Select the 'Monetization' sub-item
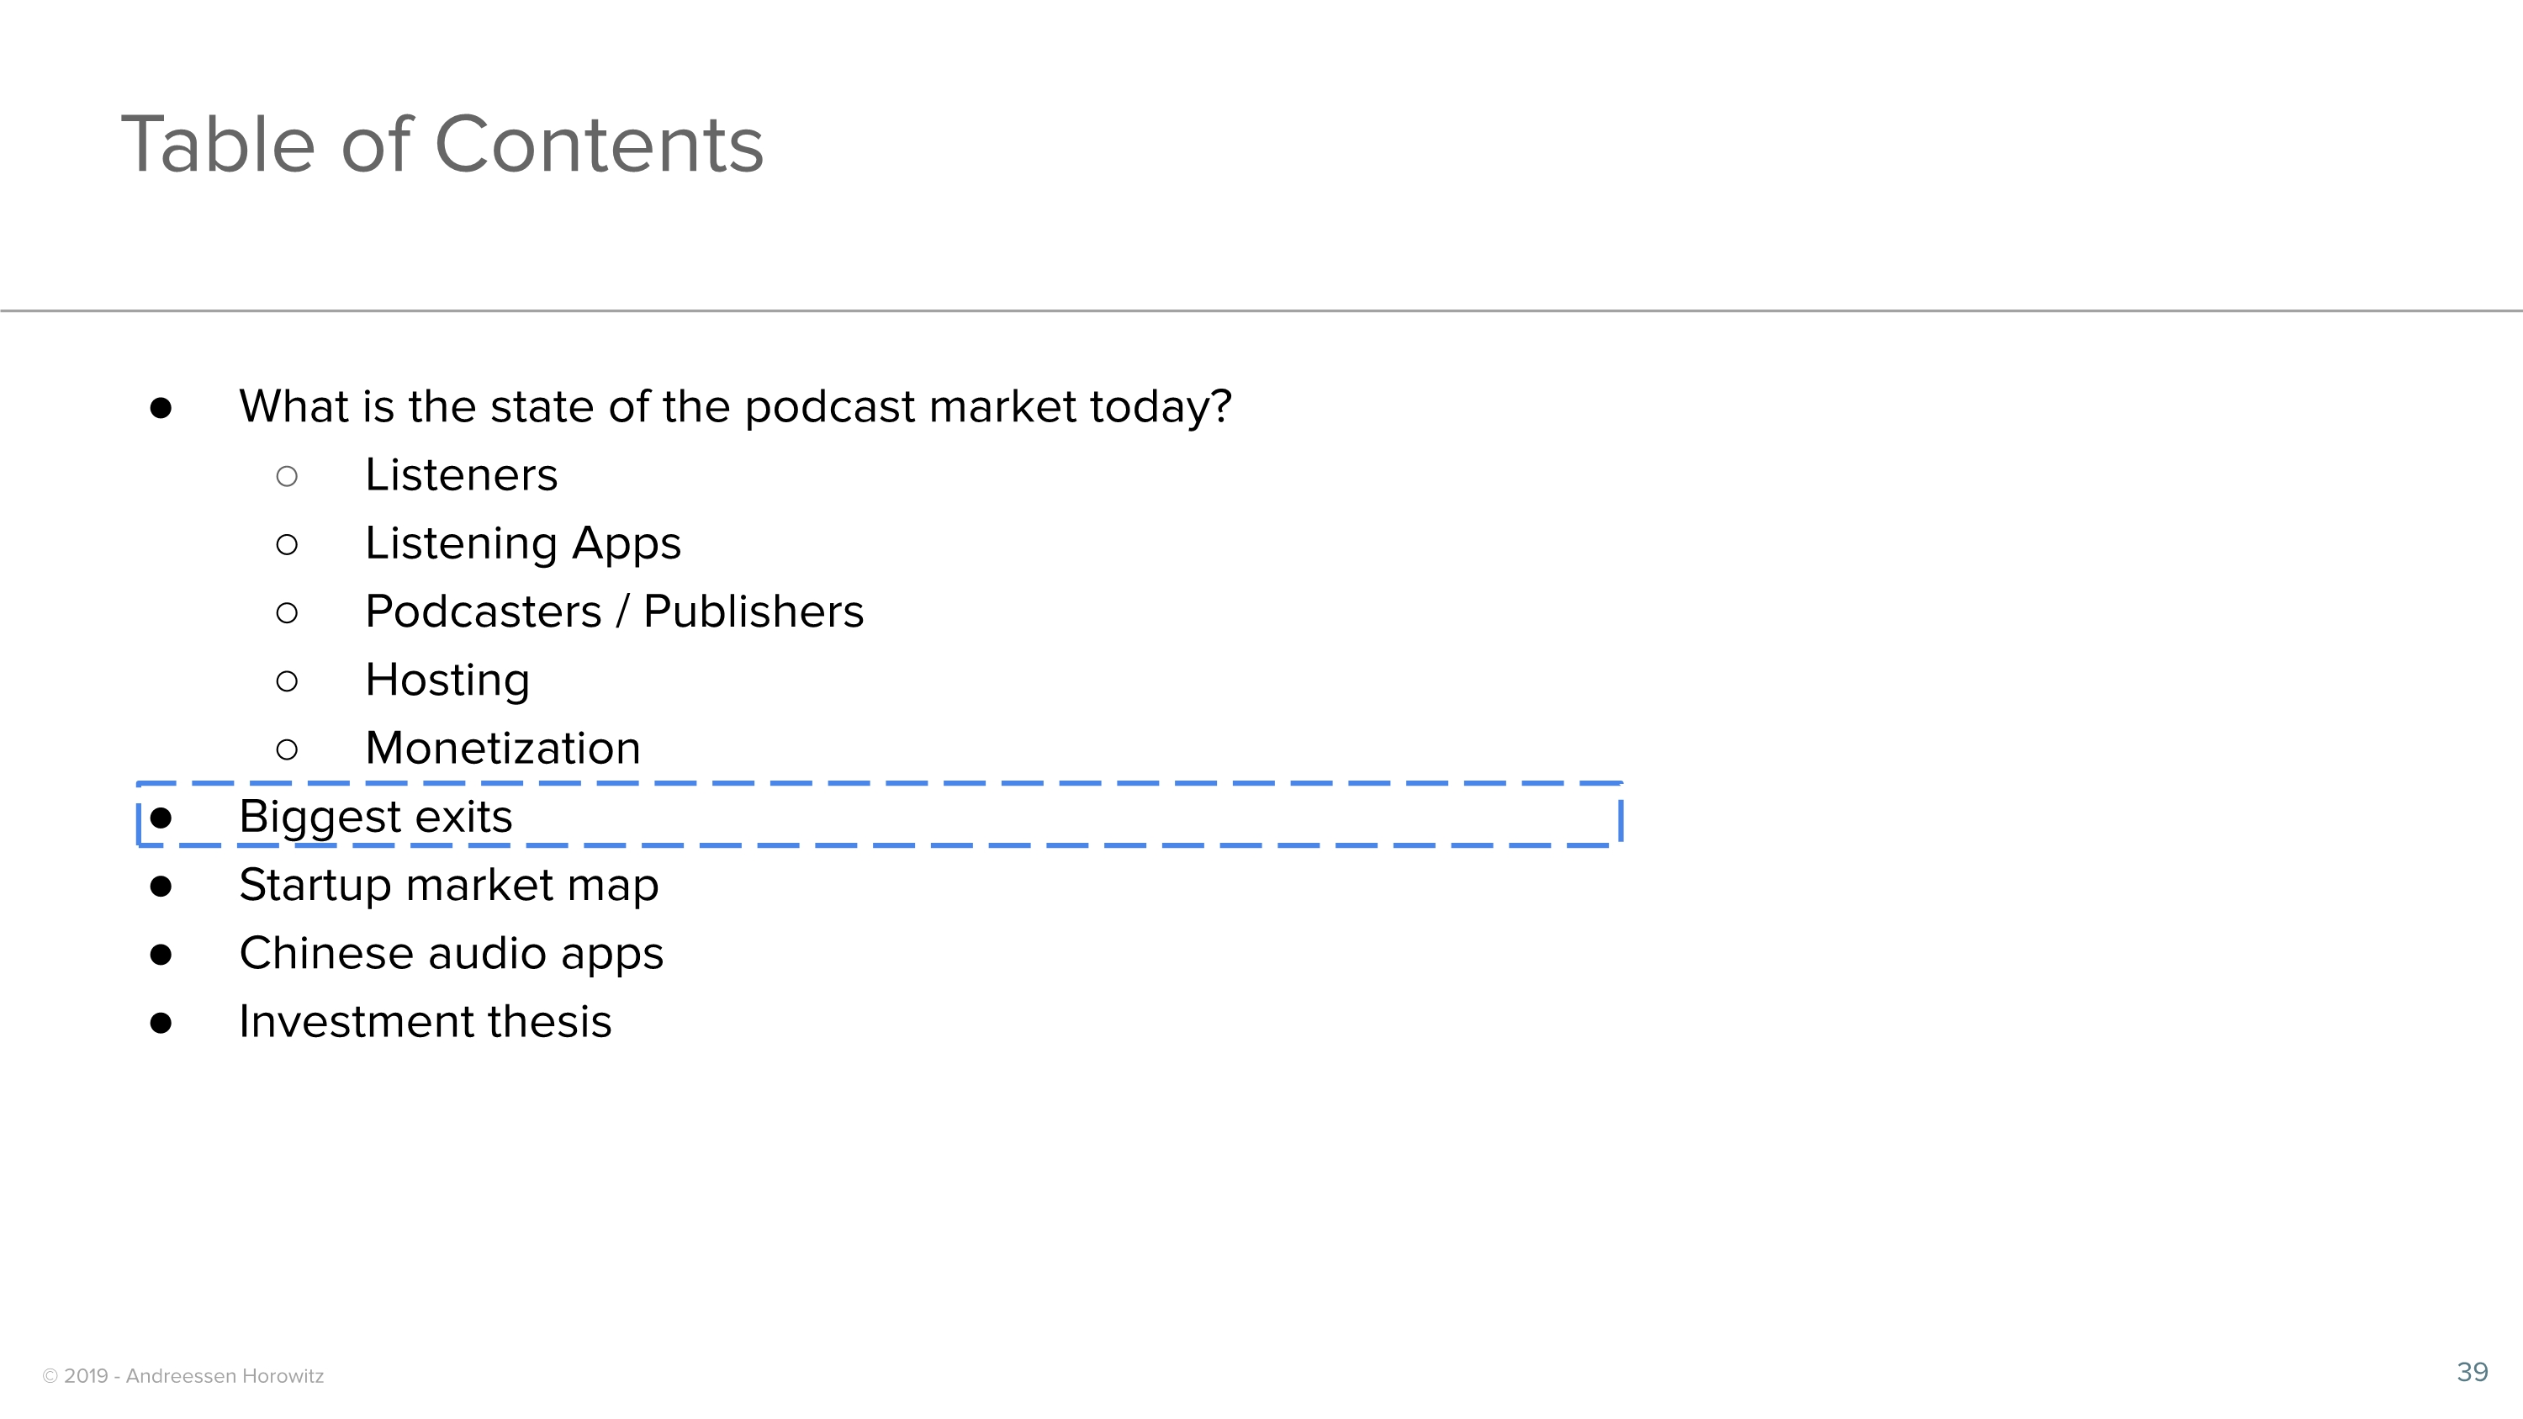The height and width of the screenshot is (1419, 2523). [502, 749]
